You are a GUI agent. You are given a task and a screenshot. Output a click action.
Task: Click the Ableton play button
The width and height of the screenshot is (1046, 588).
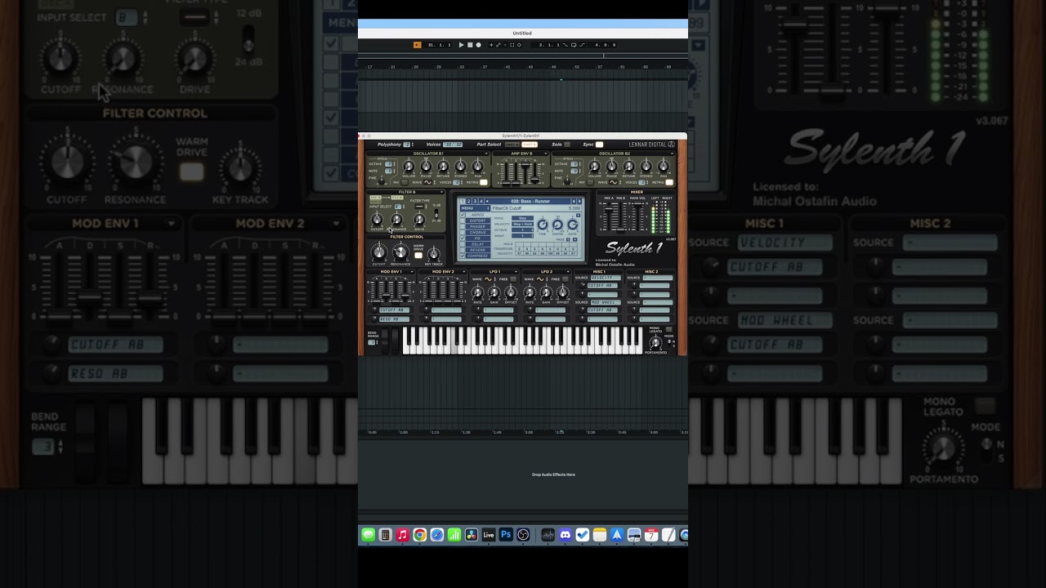tap(462, 45)
